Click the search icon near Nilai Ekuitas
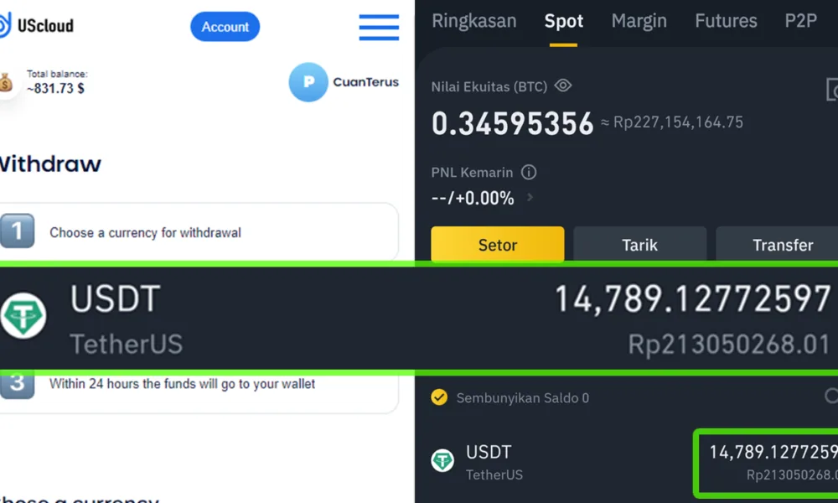This screenshot has height=503, width=838. tap(833, 90)
